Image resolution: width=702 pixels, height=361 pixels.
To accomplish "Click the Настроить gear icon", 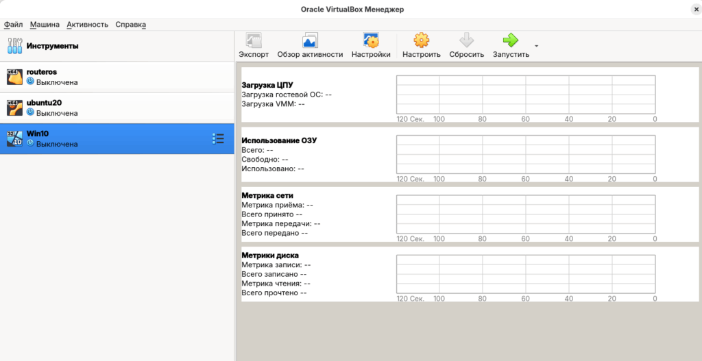I will [x=422, y=40].
